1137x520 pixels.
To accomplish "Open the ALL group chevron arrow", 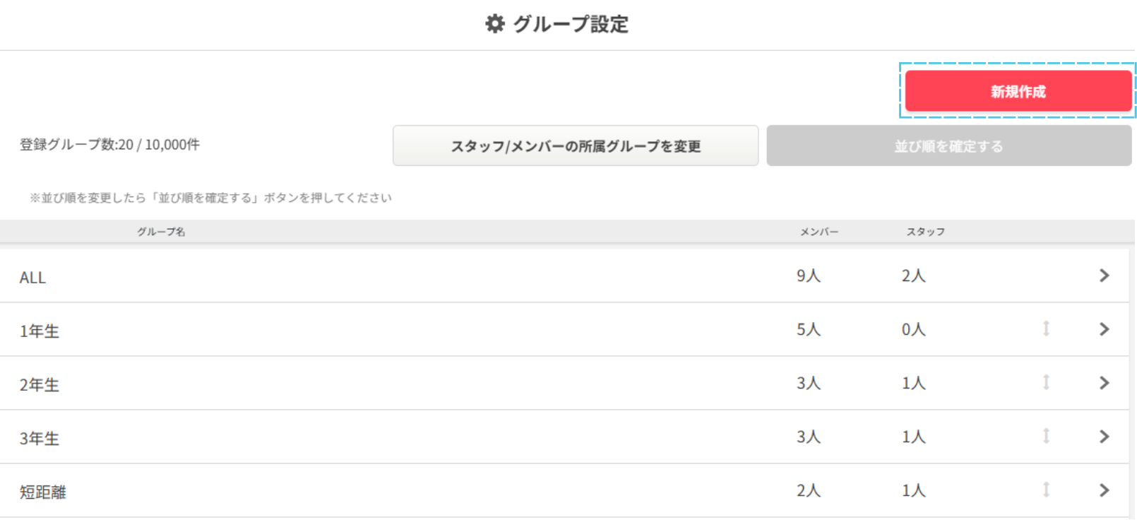I will tap(1105, 276).
